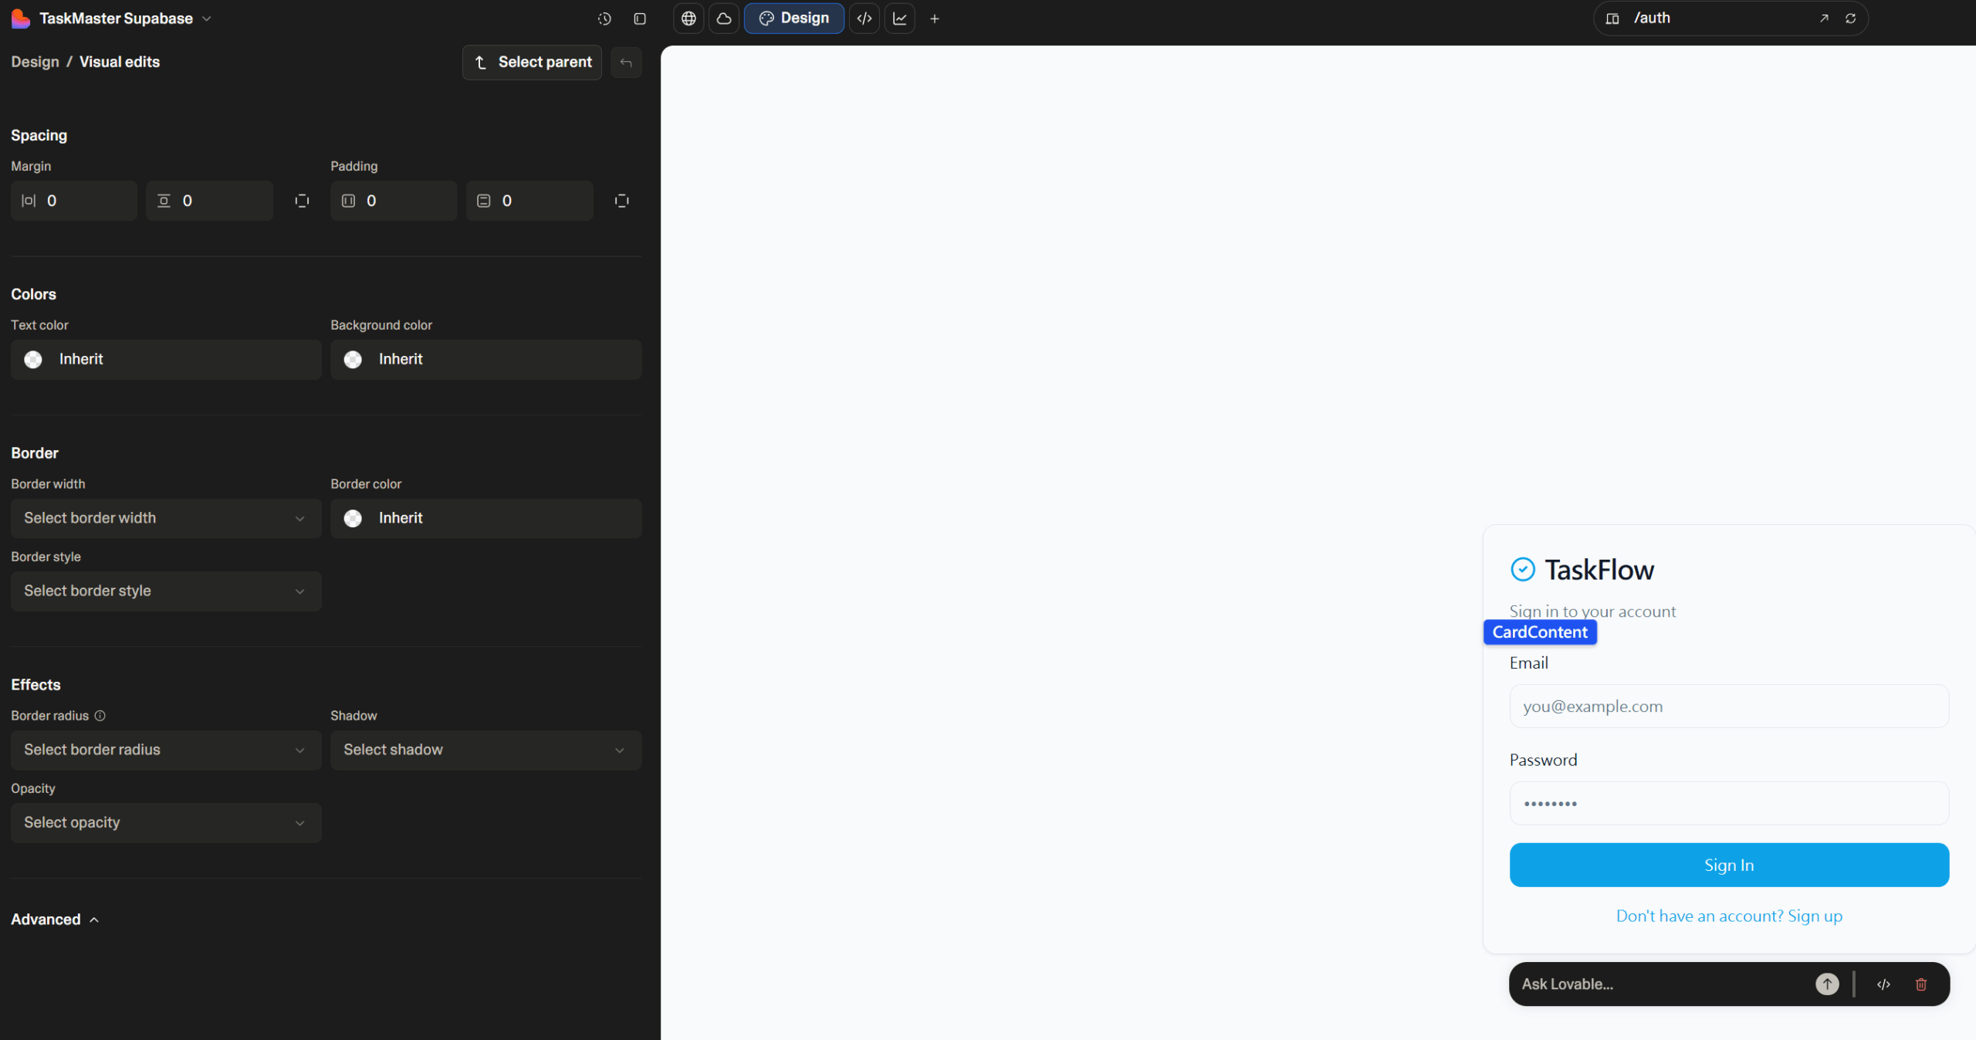Toggle individual padding sides icon
The height and width of the screenshot is (1040, 1976).
coord(621,201)
